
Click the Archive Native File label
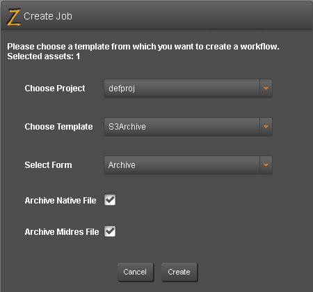61,201
